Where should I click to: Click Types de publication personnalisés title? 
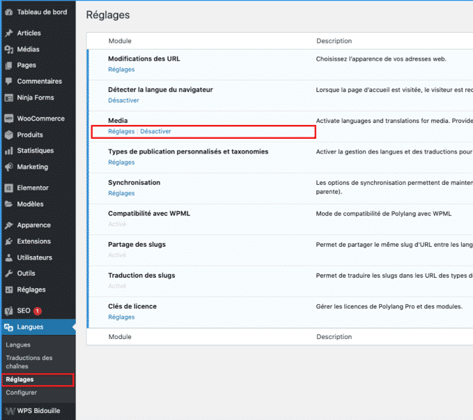pos(188,151)
